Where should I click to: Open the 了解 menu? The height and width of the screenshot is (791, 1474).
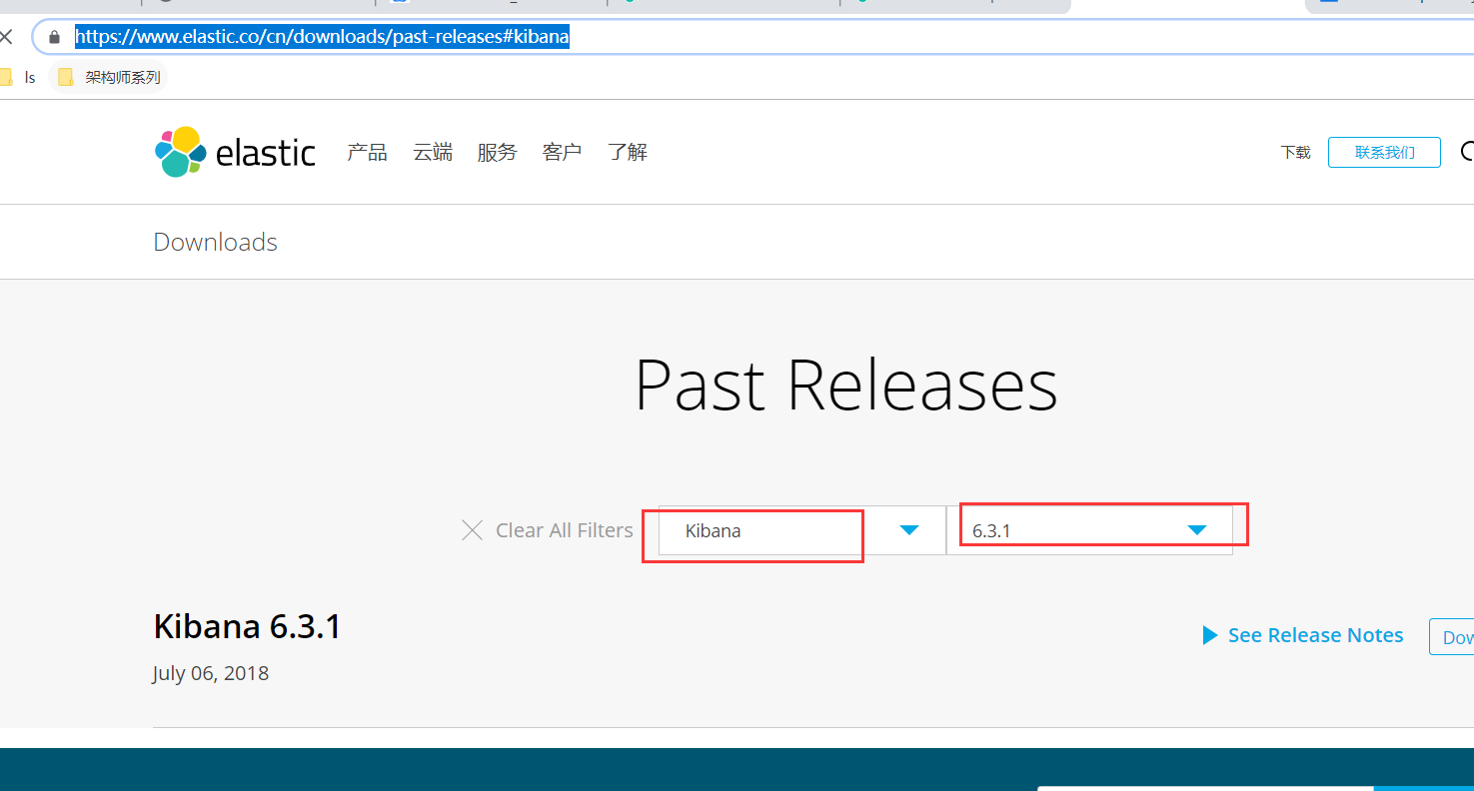(x=628, y=152)
